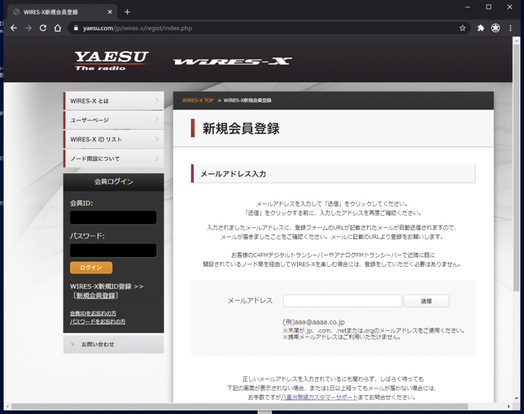Click the browser profile avatar icon
This screenshot has width=524, height=414.
point(495,28)
